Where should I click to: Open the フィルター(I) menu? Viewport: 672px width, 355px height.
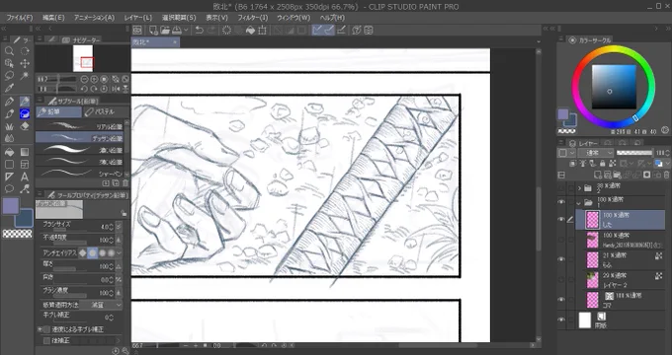click(252, 18)
